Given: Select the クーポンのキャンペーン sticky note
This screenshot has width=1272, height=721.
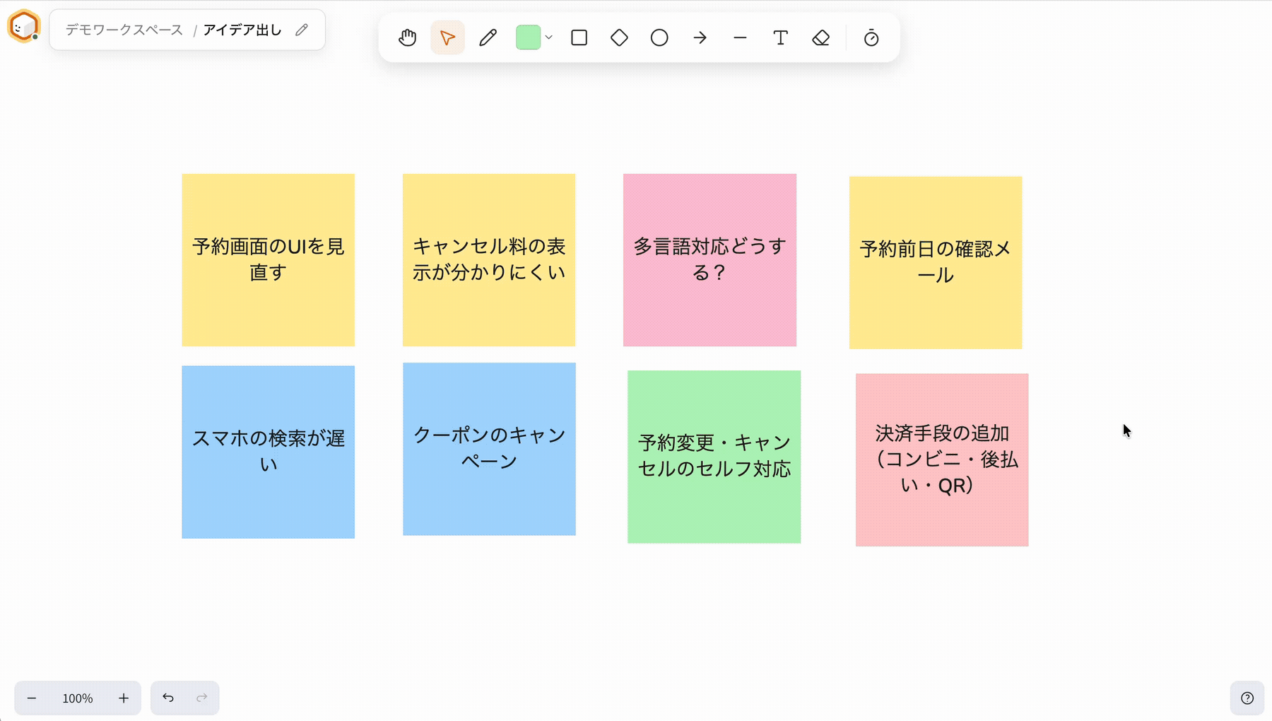Looking at the screenshot, I should [x=489, y=449].
